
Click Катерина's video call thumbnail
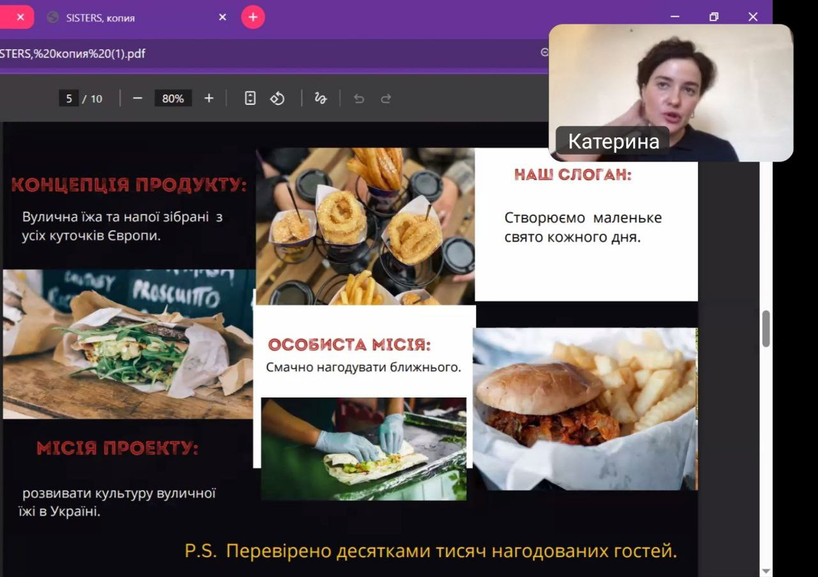tap(670, 93)
